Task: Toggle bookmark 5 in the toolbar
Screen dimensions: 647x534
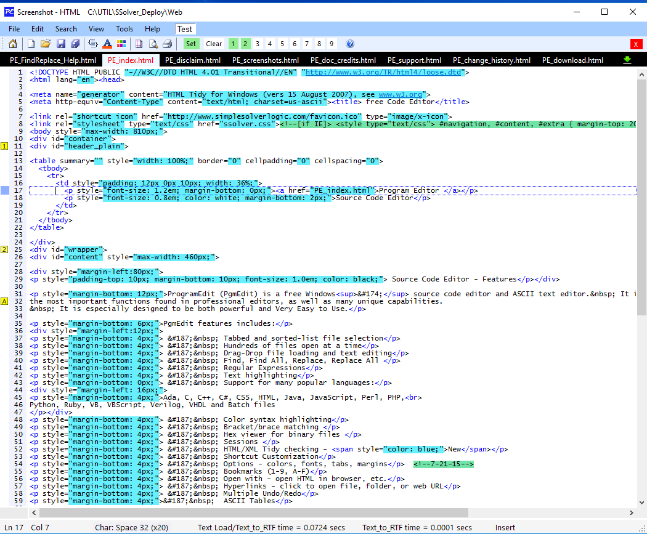Action: [282, 44]
